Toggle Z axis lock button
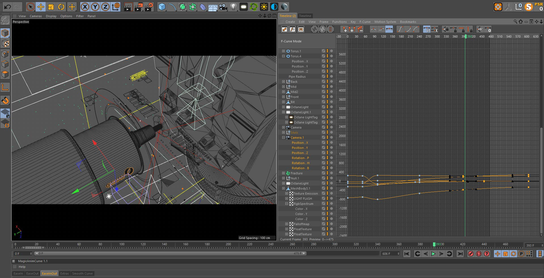Image resolution: width=544 pixels, height=278 pixels. coord(105,7)
